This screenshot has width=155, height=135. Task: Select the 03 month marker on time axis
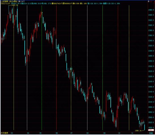click(x=12, y=133)
